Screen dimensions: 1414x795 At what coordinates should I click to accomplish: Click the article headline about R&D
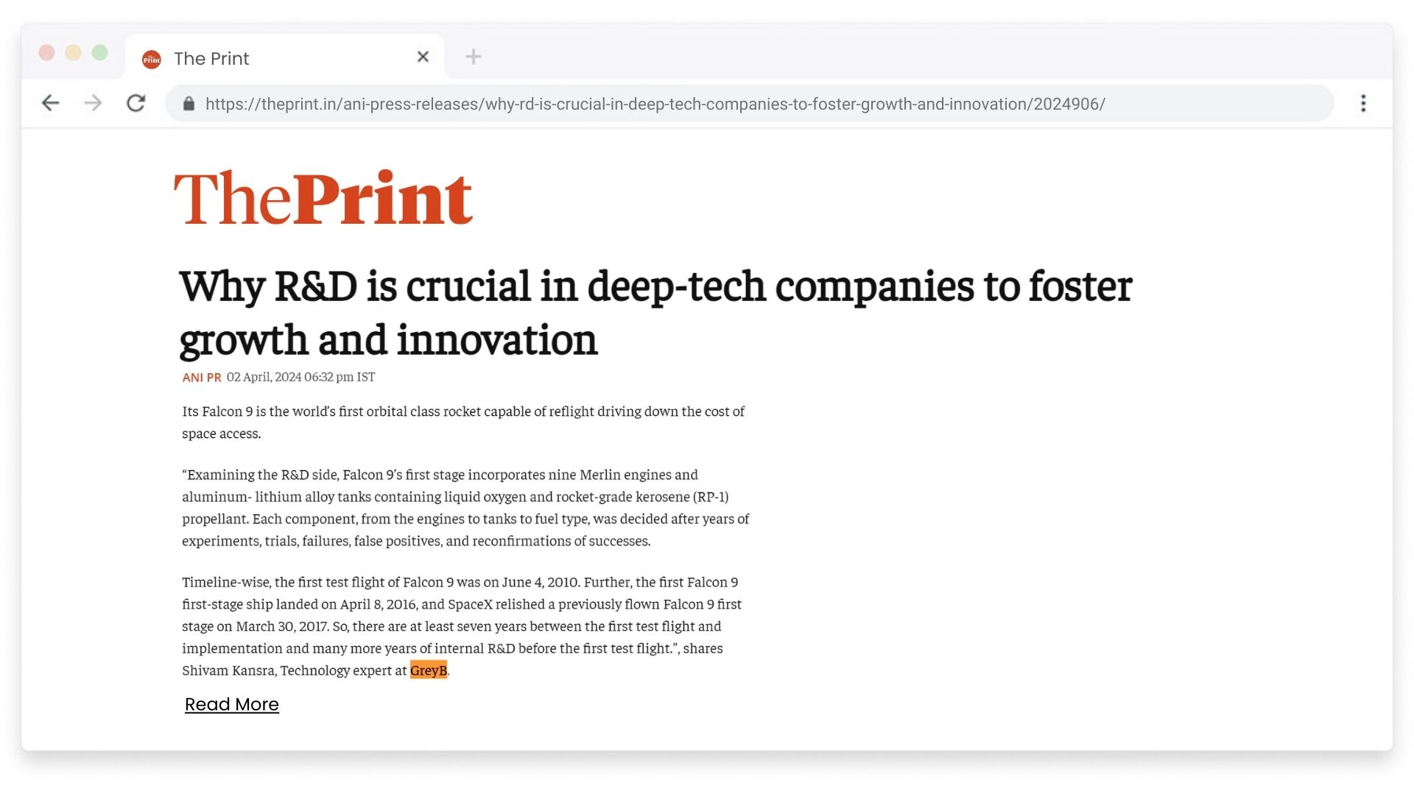point(655,313)
